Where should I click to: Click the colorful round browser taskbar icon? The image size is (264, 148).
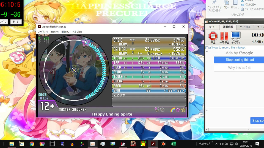(x=42, y=144)
